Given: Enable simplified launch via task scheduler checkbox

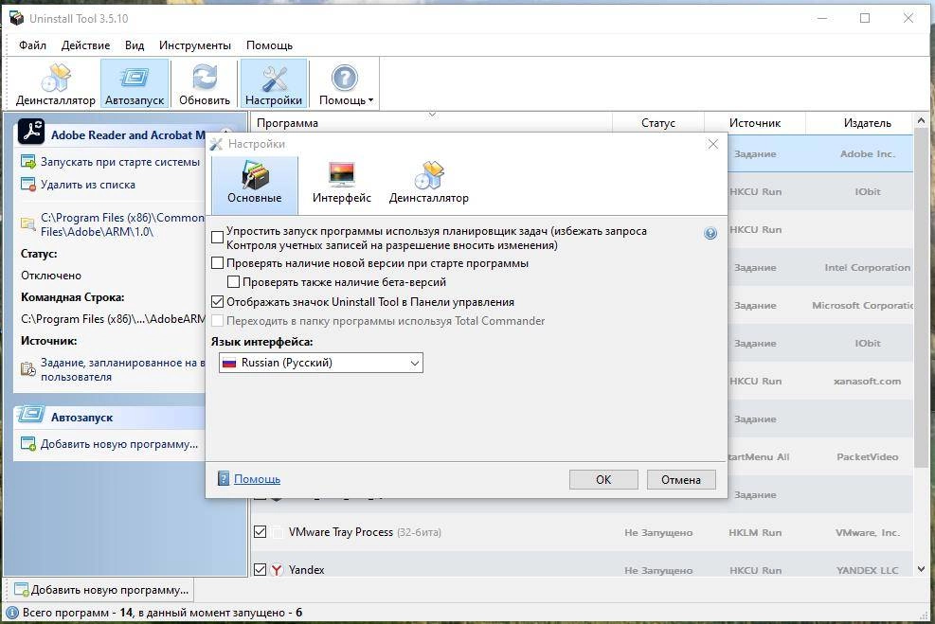Looking at the screenshot, I should tap(218, 238).
